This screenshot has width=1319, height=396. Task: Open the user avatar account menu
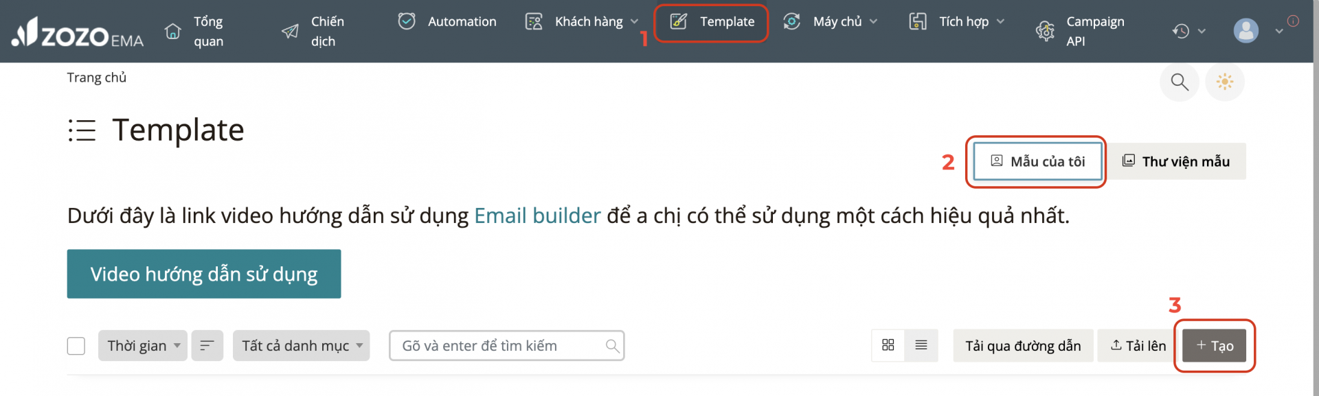1245,31
